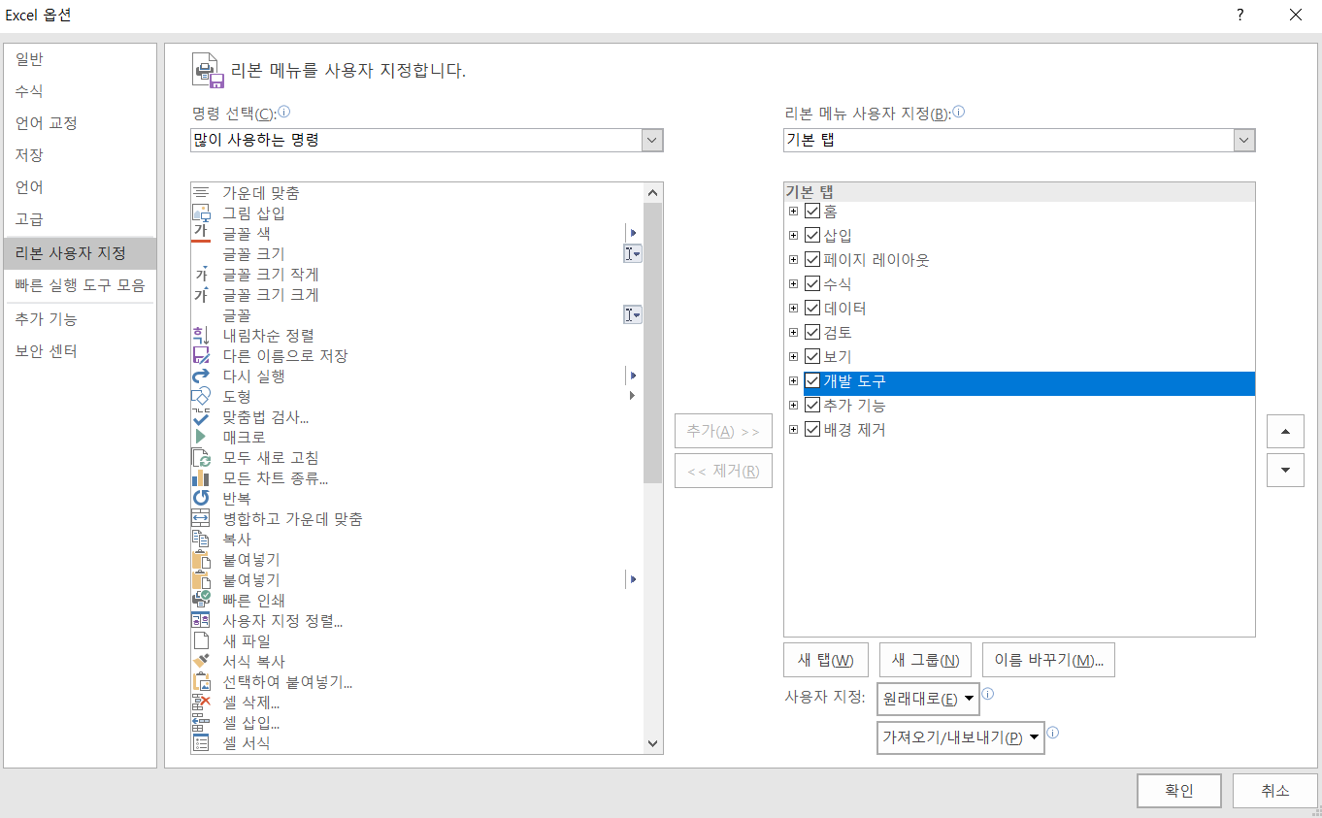Select the 글꼴 크기 크게 icon
The image size is (1322, 818).
pos(201,295)
